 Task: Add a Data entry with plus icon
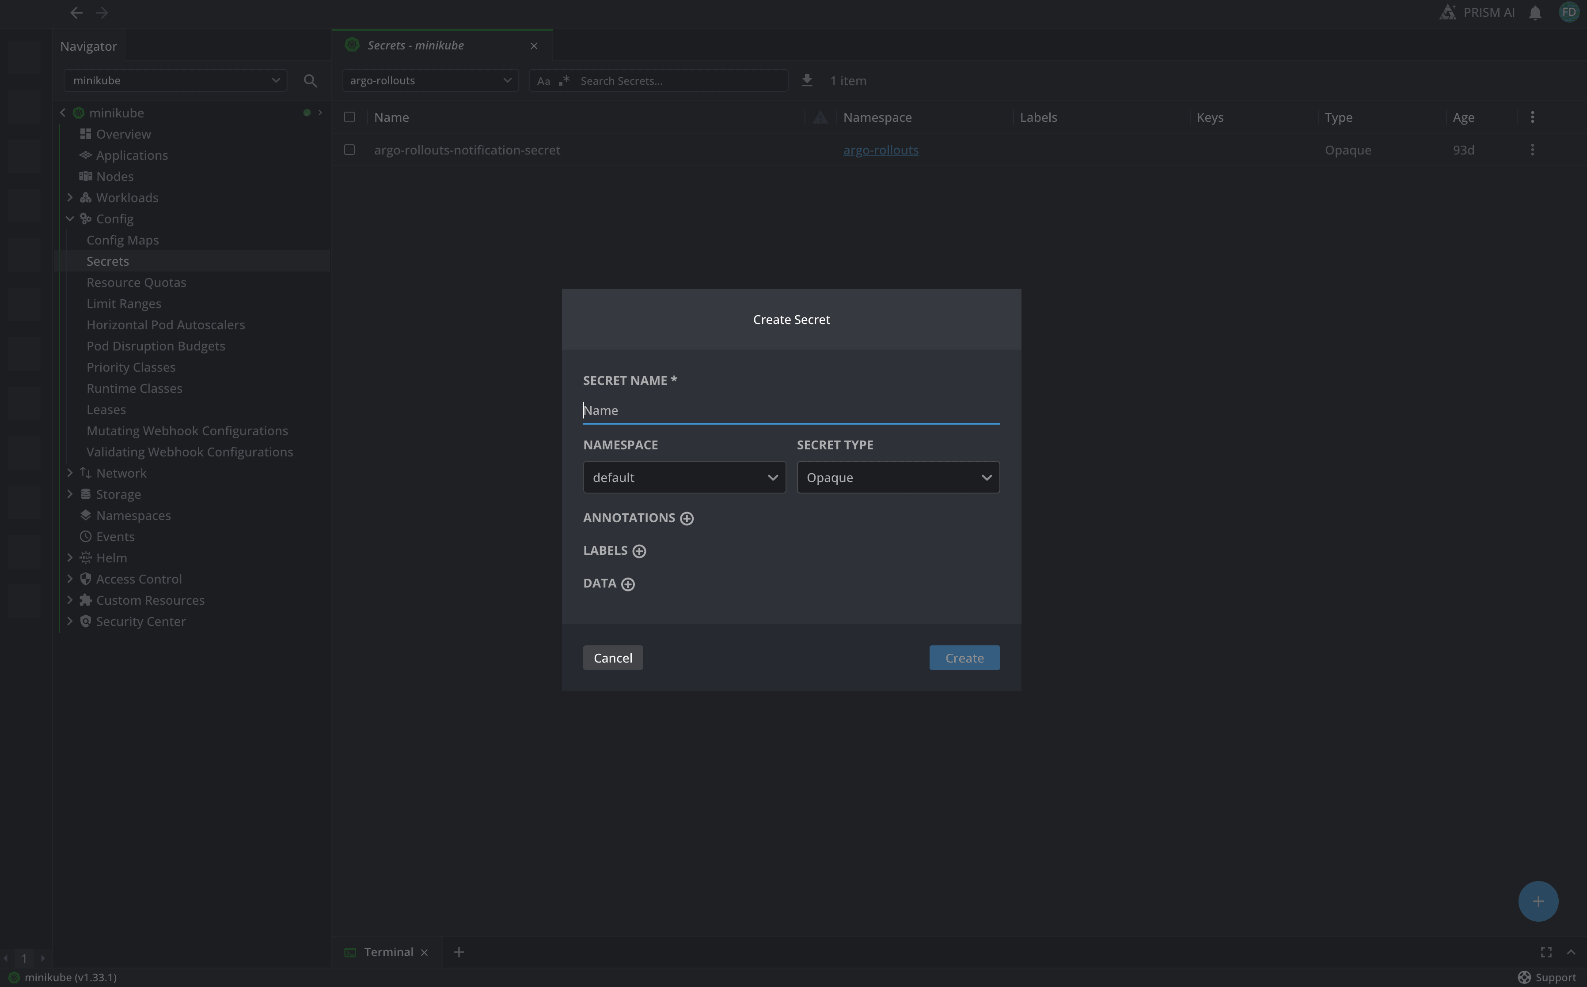pyautogui.click(x=628, y=584)
